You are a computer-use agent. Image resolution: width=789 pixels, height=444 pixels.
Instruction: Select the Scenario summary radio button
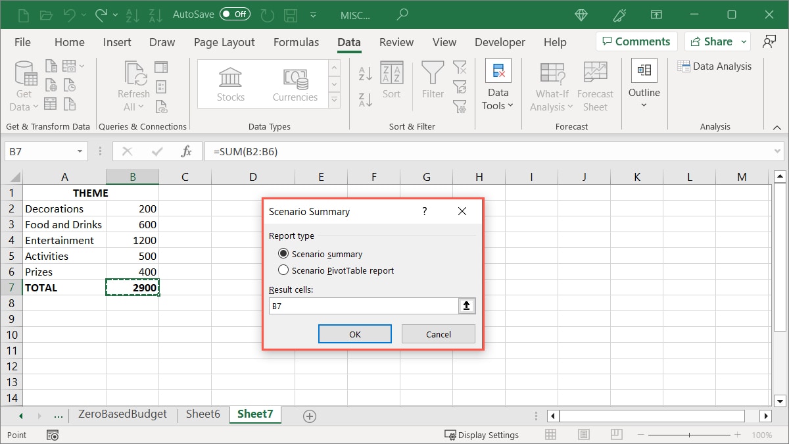click(283, 253)
